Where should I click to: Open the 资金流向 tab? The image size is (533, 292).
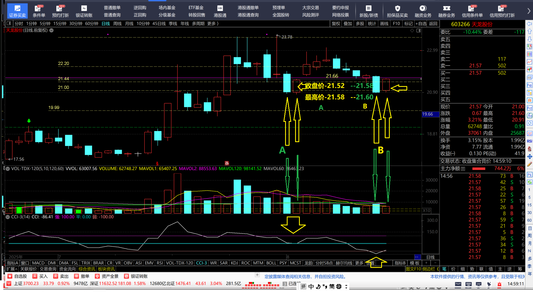(67, 269)
